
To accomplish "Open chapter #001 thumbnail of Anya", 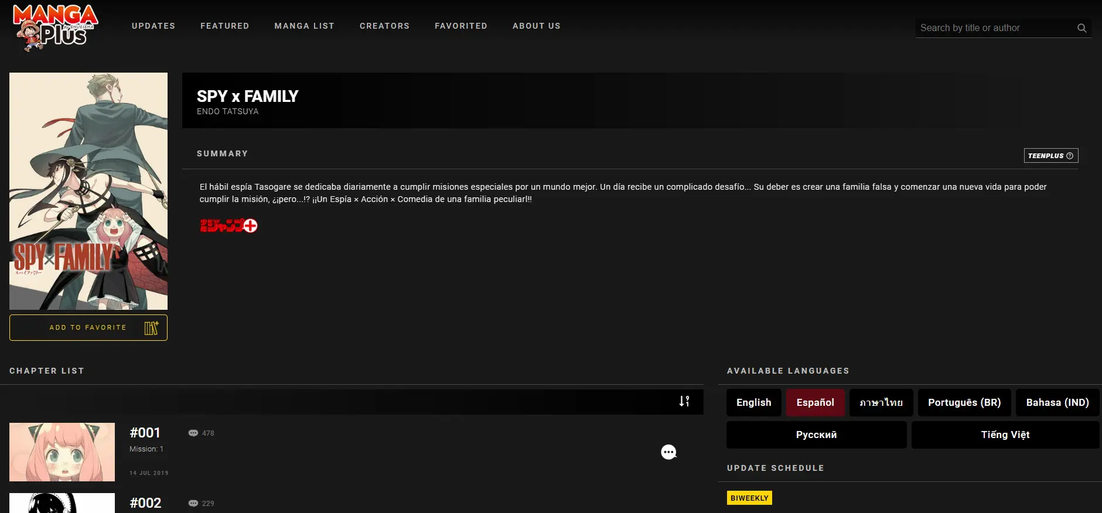I will pyautogui.click(x=62, y=452).
